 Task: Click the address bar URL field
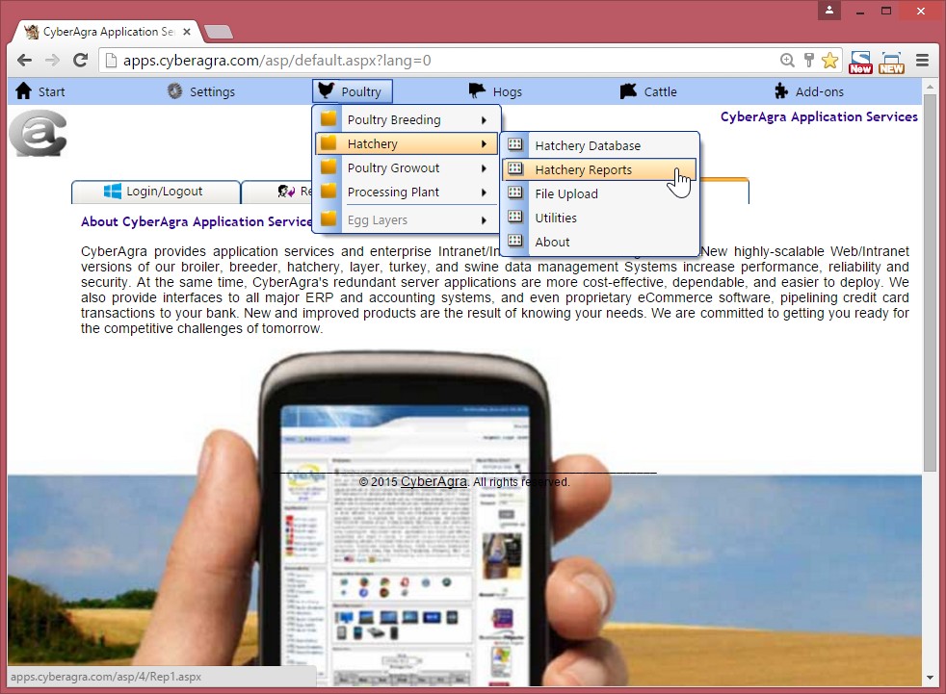446,61
